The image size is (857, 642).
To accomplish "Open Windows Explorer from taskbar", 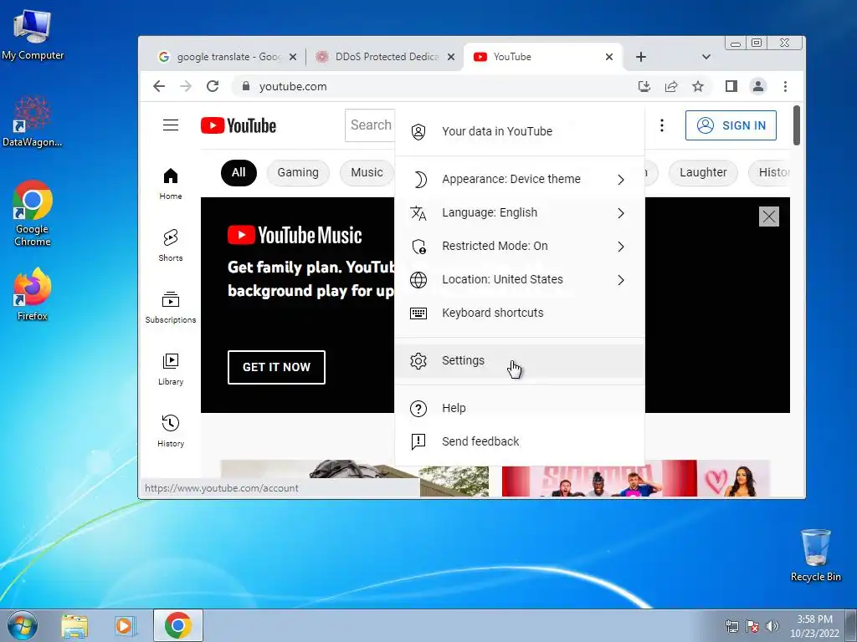I will [x=74, y=625].
